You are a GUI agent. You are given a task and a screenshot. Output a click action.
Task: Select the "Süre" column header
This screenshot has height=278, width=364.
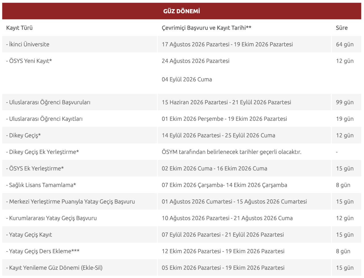[x=342, y=28]
